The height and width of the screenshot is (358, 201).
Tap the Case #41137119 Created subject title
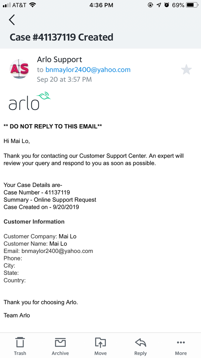[61, 37]
